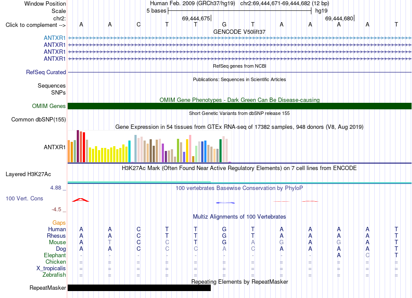Click the Rhesus alignment row label
Image resolution: width=412 pixels, height=298 pixels.
56,236
